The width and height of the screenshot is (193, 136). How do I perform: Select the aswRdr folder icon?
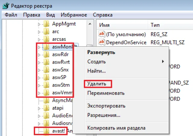coord(46,55)
